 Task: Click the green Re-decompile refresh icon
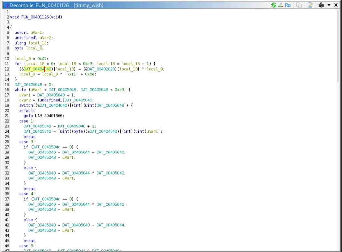(x=273, y=5)
